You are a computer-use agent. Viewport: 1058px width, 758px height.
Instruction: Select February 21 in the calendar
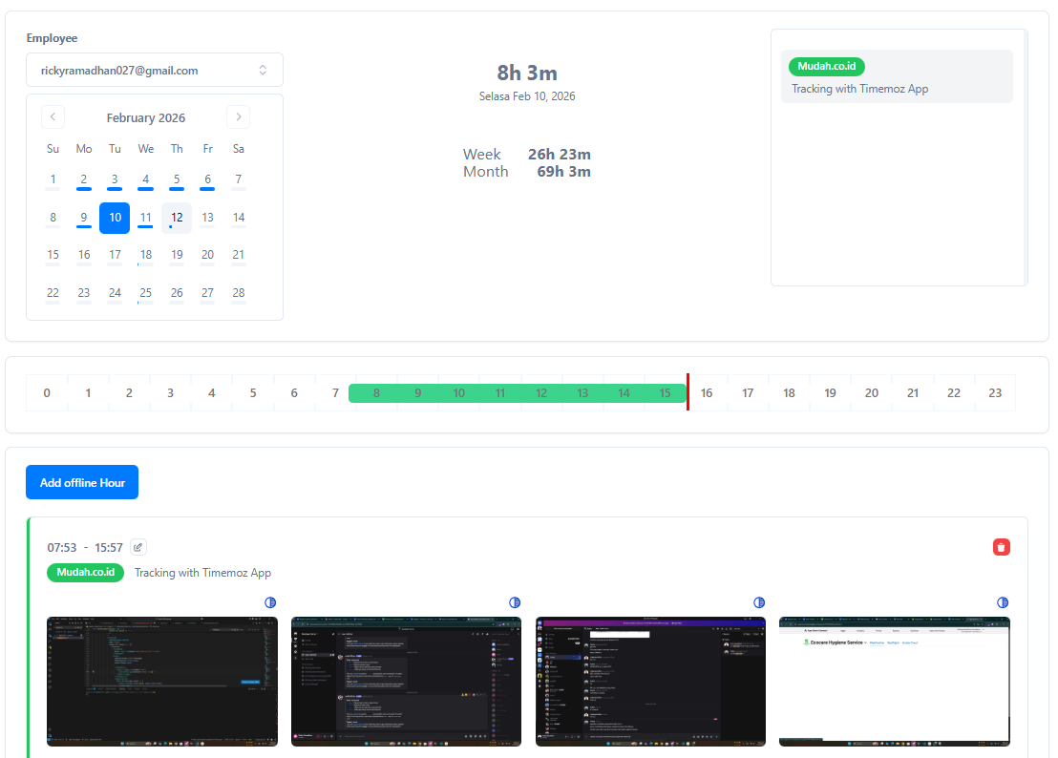tap(238, 255)
